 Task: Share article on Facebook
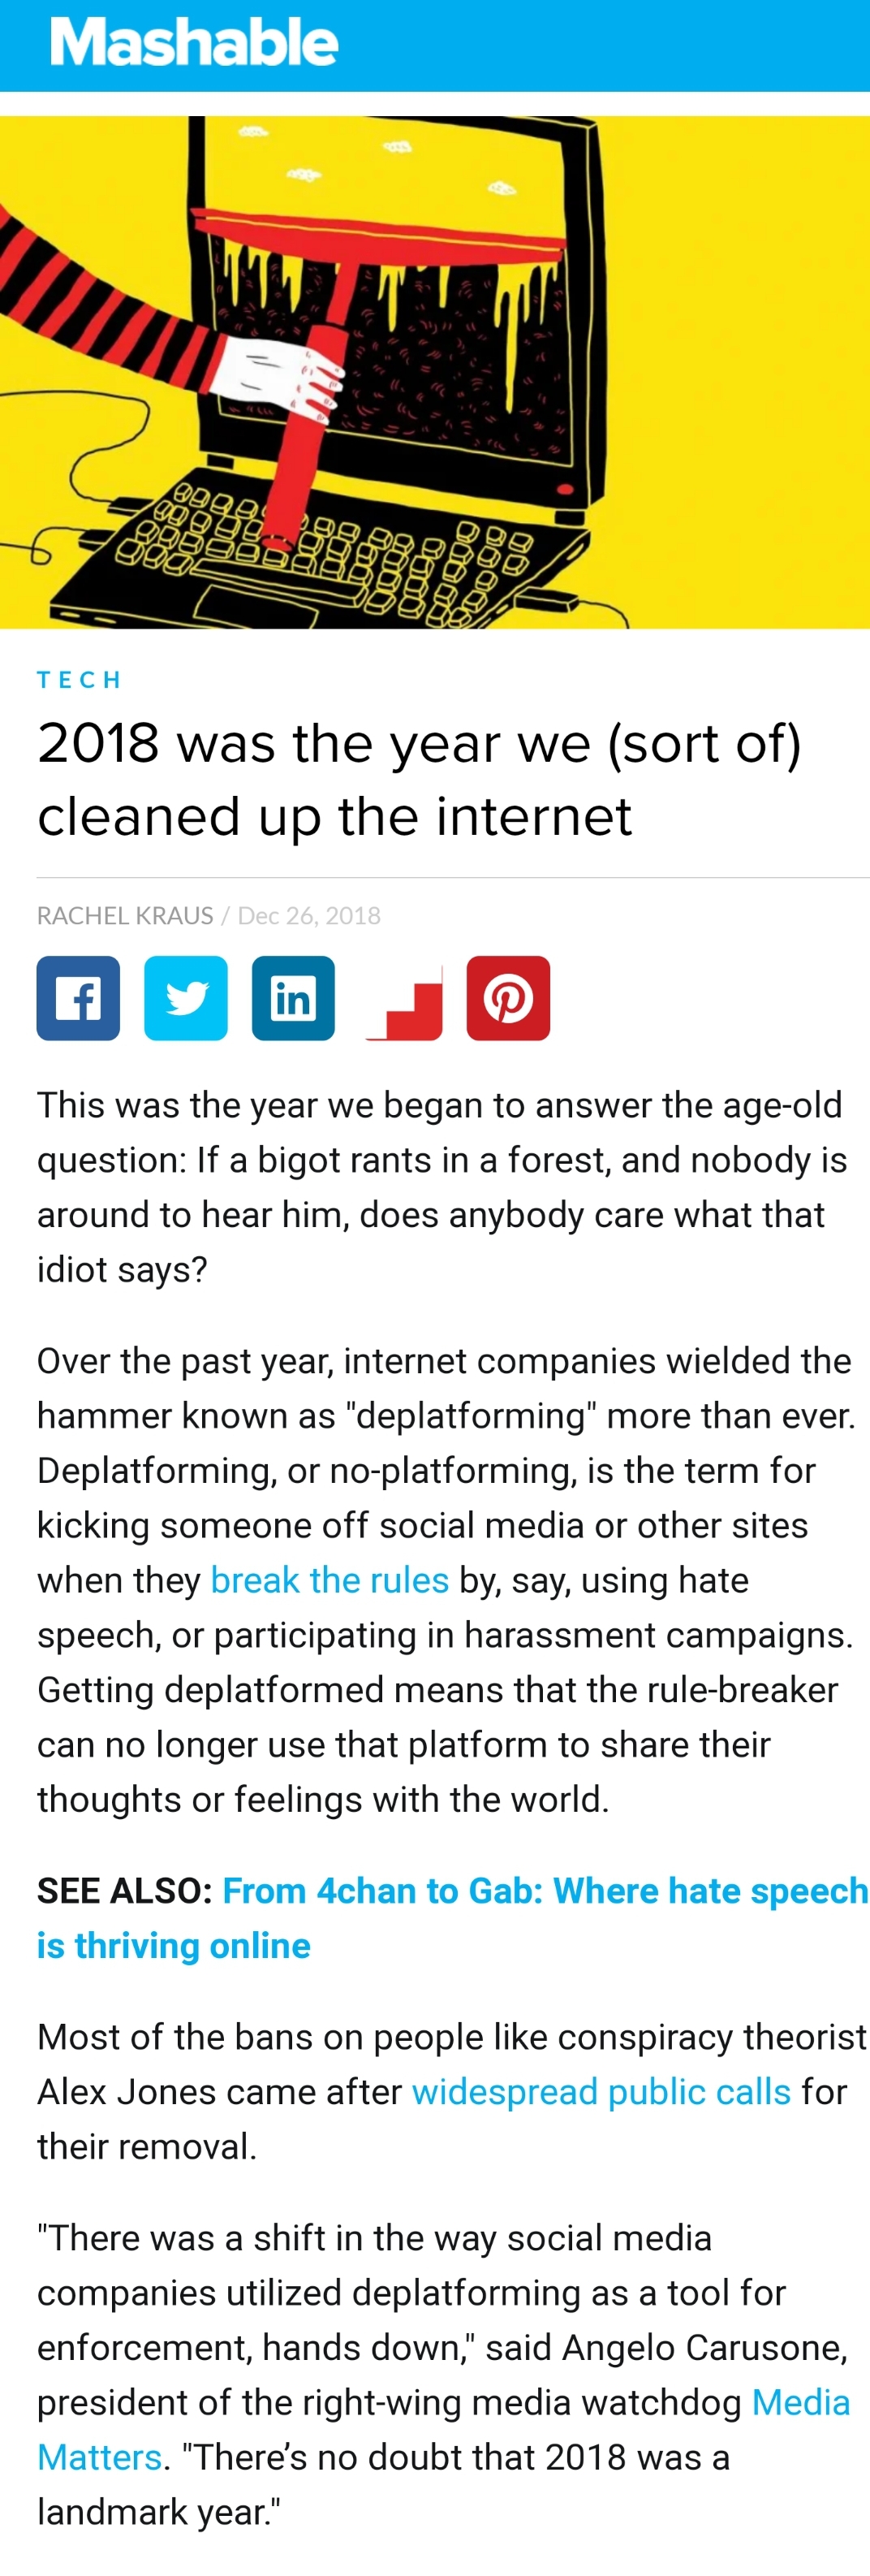point(78,998)
